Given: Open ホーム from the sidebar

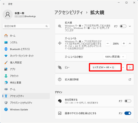Looking at the screenshot, I should 26,36.
